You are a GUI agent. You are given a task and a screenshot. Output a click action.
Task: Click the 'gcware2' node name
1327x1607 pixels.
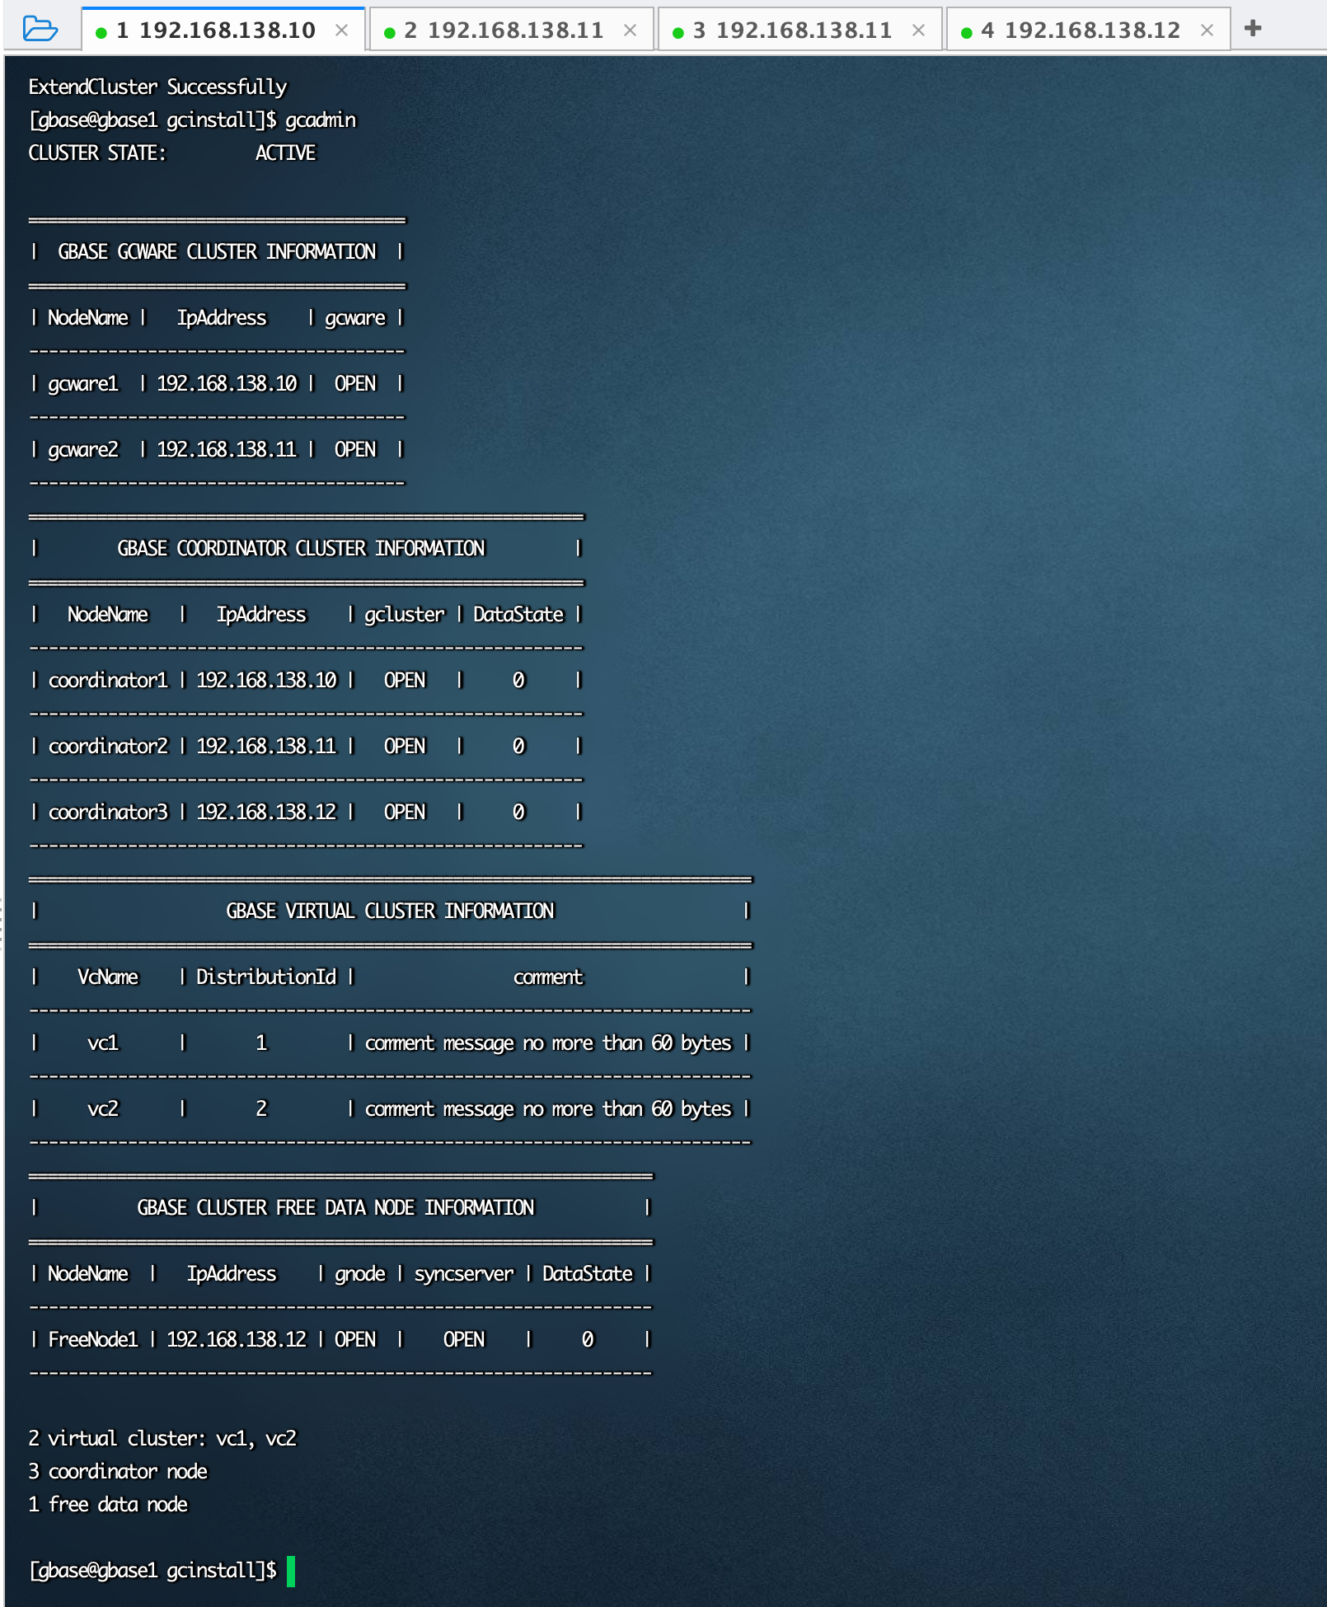[x=83, y=450]
